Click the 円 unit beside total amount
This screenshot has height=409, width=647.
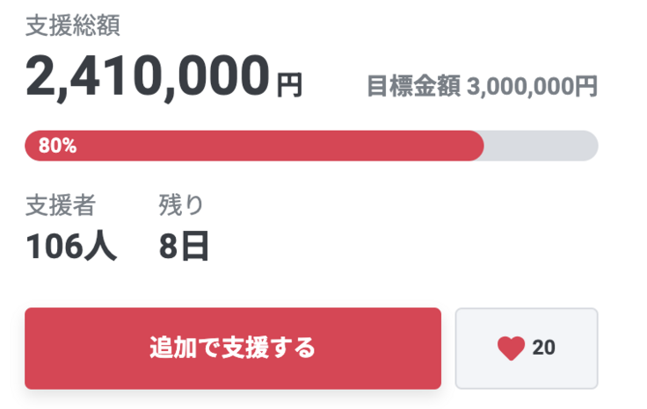[x=289, y=85]
